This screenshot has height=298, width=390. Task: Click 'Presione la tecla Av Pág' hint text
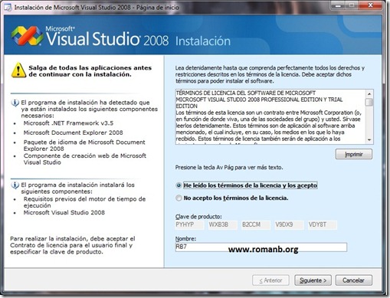click(x=229, y=168)
